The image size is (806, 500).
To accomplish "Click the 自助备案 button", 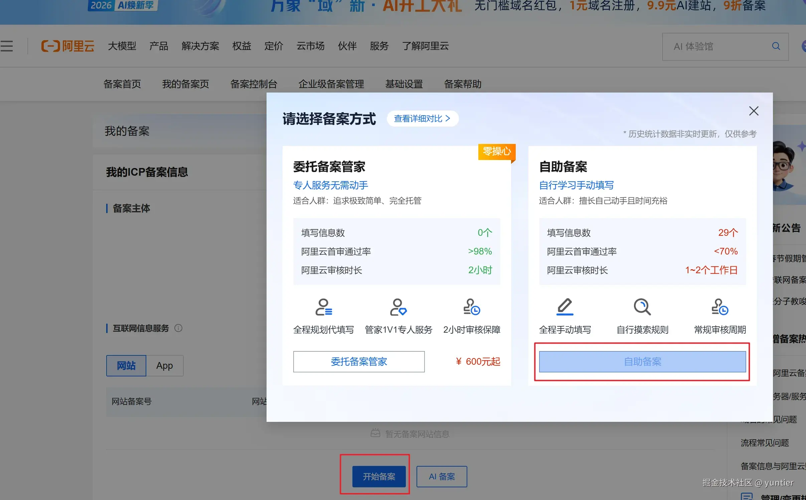I will point(642,362).
